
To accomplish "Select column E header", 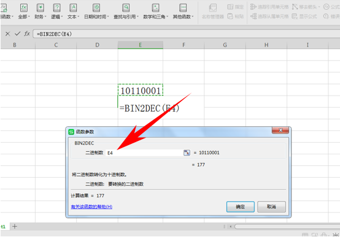I will click(x=141, y=45).
